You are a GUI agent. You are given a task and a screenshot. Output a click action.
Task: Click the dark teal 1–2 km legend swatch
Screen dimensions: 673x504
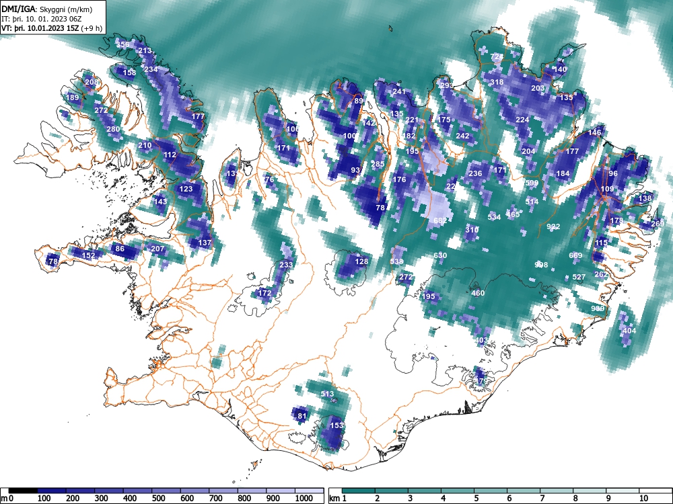pyautogui.click(x=359, y=491)
